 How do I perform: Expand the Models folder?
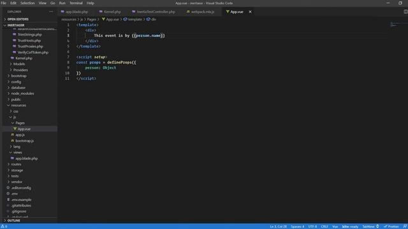pyautogui.click(x=19, y=64)
